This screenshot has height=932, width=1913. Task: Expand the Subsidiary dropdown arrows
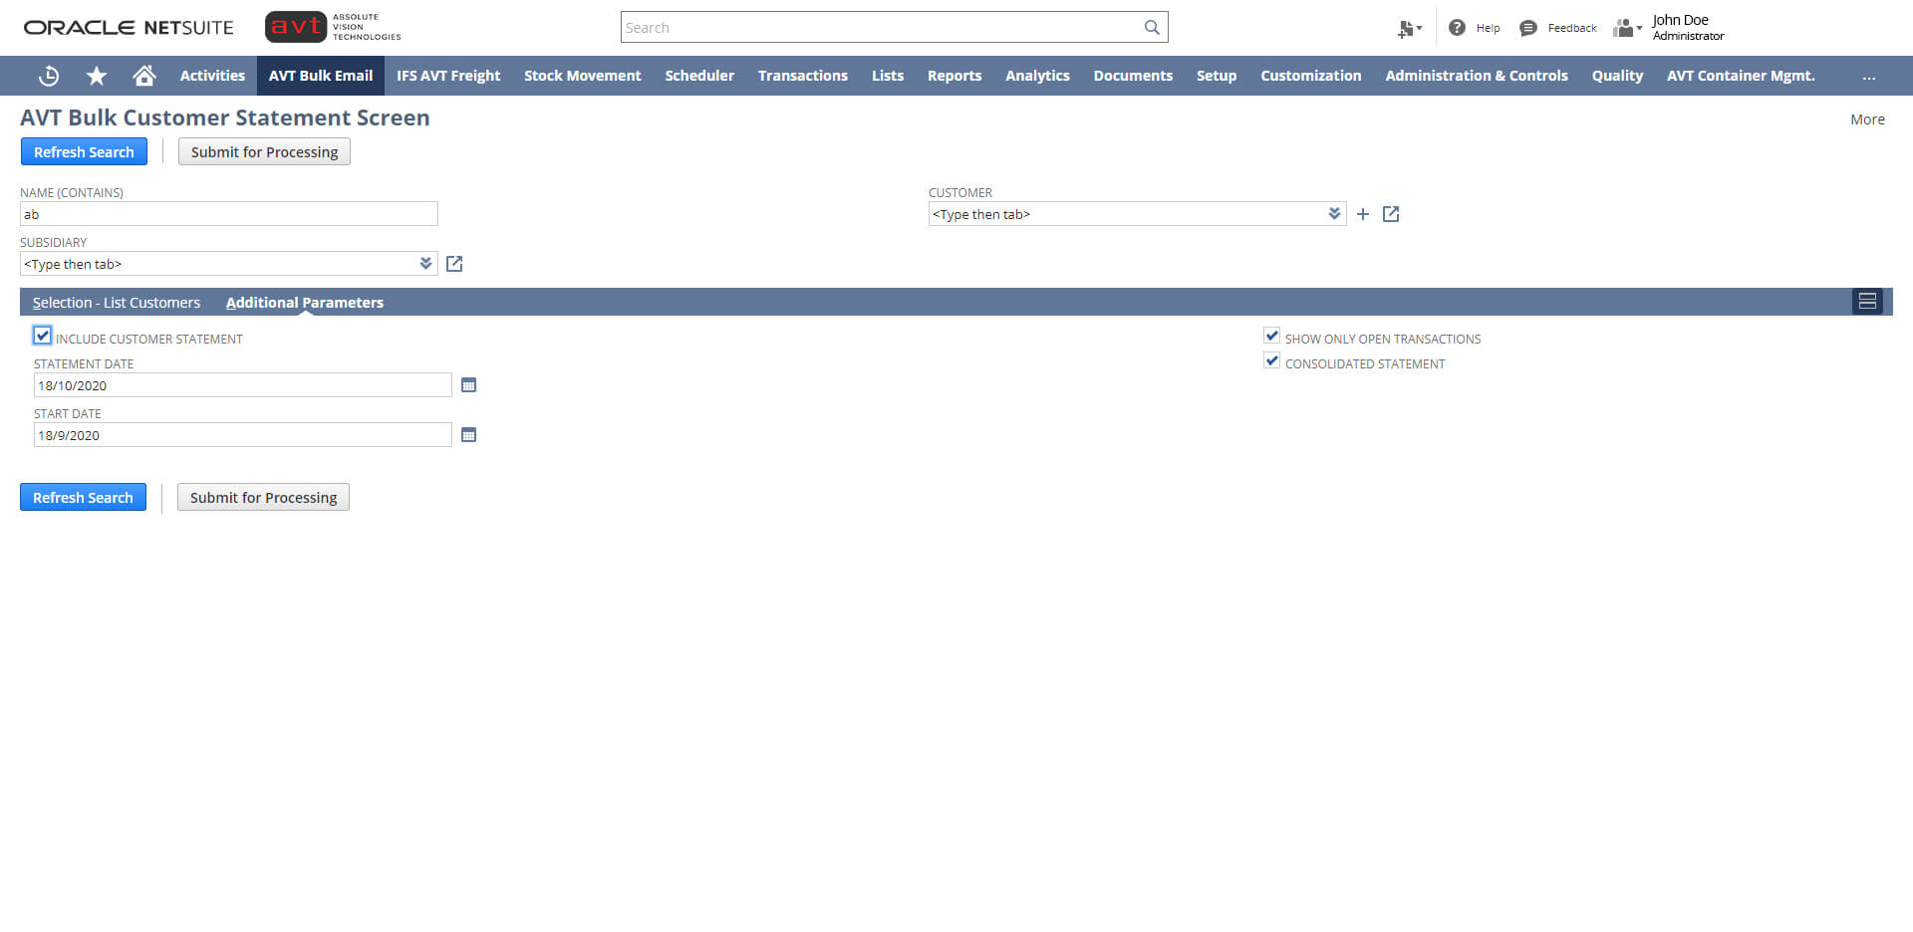(x=425, y=263)
